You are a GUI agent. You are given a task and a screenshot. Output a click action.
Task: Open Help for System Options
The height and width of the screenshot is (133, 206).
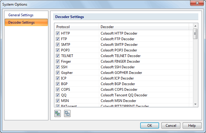[192, 126]
